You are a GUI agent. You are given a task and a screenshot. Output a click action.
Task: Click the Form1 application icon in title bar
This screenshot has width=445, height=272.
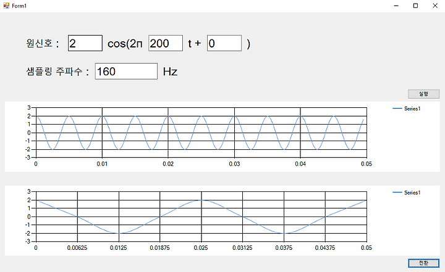[x=6, y=6]
